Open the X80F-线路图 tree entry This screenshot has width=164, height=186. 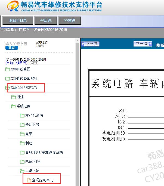20,69
